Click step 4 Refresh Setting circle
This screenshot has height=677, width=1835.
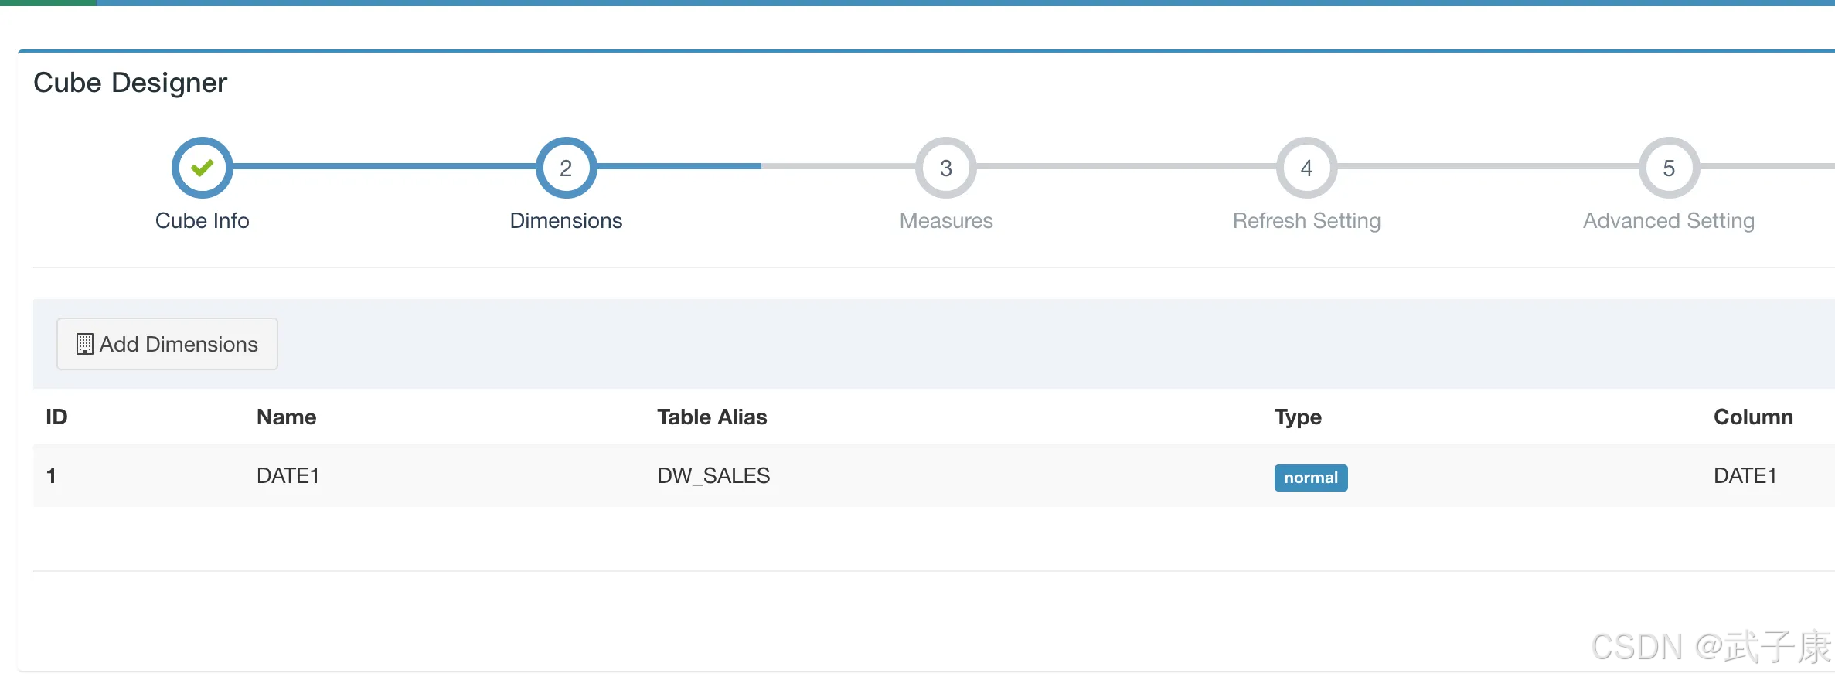tap(1306, 168)
